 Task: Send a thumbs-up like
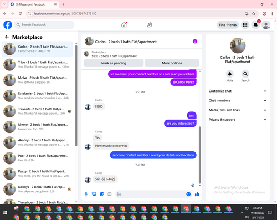click(x=197, y=194)
